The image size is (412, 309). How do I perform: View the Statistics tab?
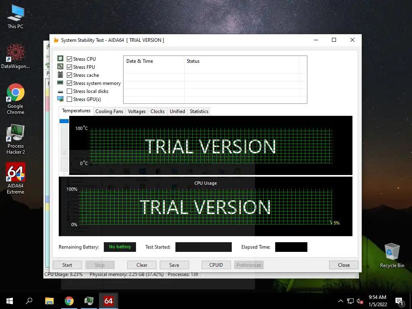point(199,111)
